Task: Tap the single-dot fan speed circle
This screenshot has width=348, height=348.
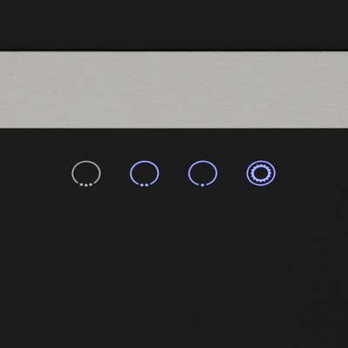Action: pyautogui.click(x=203, y=173)
